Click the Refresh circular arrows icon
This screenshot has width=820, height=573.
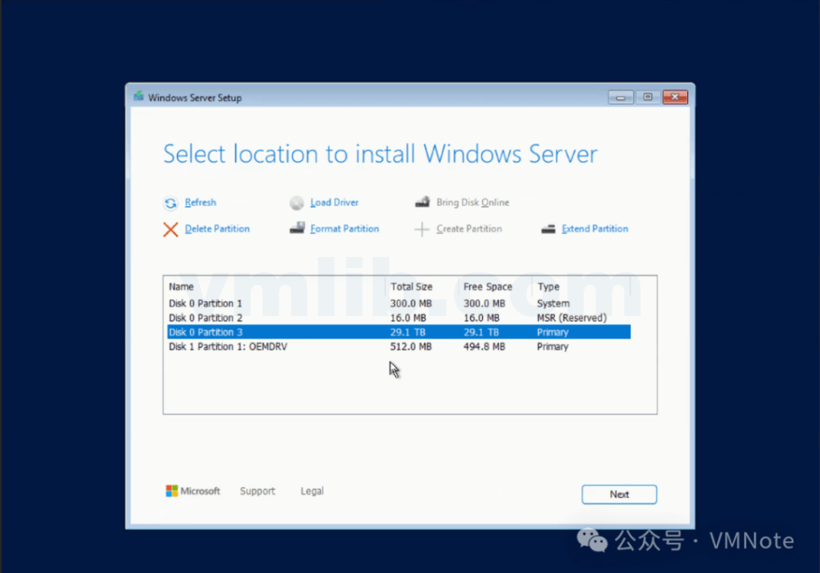[170, 203]
